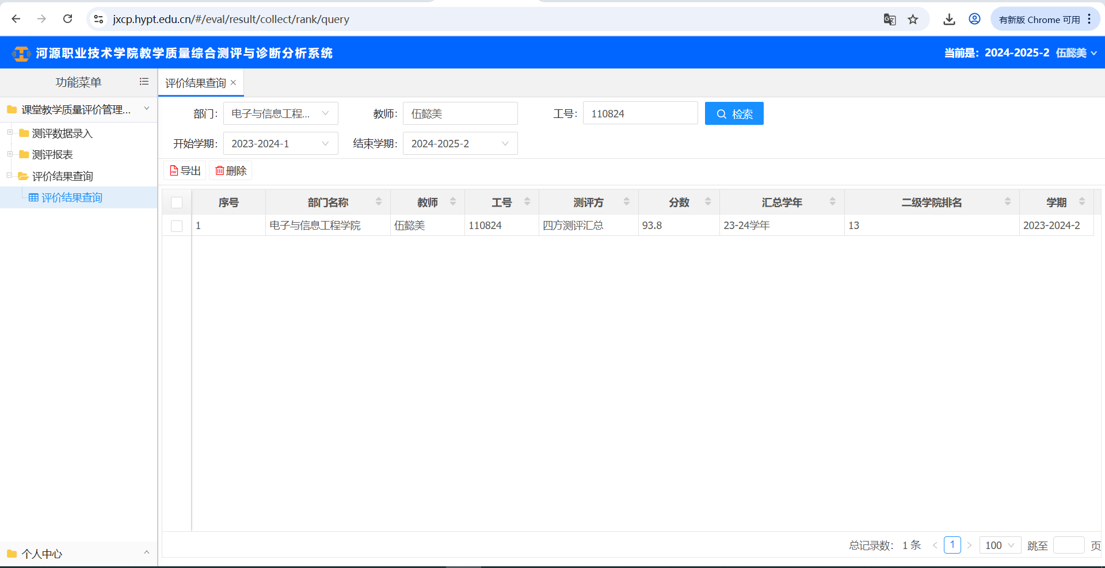Open the 结束学期 dropdown showing 2024-2025-2

[x=460, y=144]
